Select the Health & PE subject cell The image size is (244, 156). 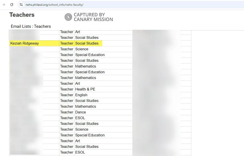(x=86, y=89)
